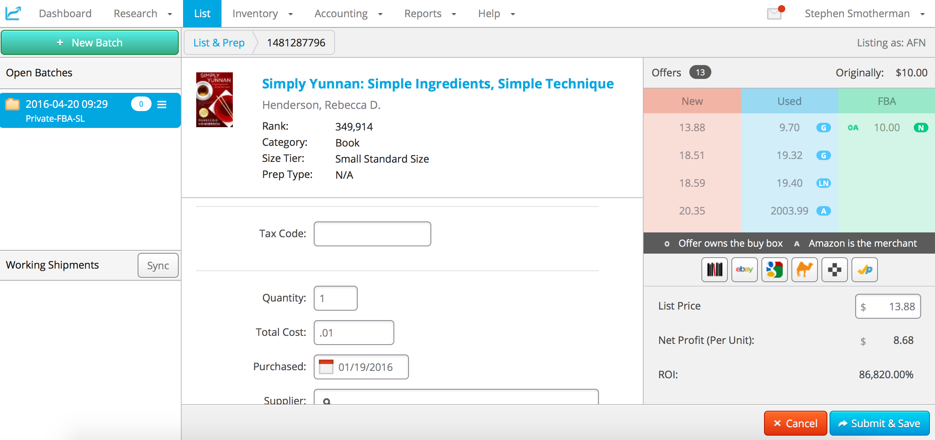
Task: Click the calendar icon in the Purchased field
Action: pos(326,367)
